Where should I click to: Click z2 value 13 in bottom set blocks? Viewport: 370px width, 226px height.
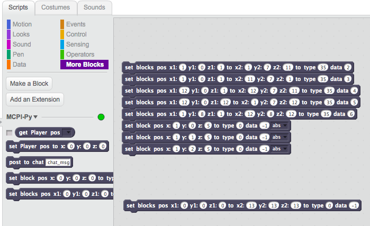(x=296, y=206)
